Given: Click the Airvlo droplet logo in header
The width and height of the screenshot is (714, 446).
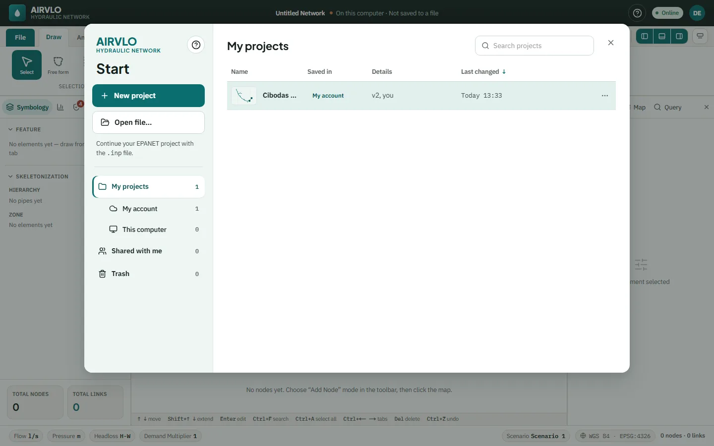Looking at the screenshot, I should click(17, 13).
